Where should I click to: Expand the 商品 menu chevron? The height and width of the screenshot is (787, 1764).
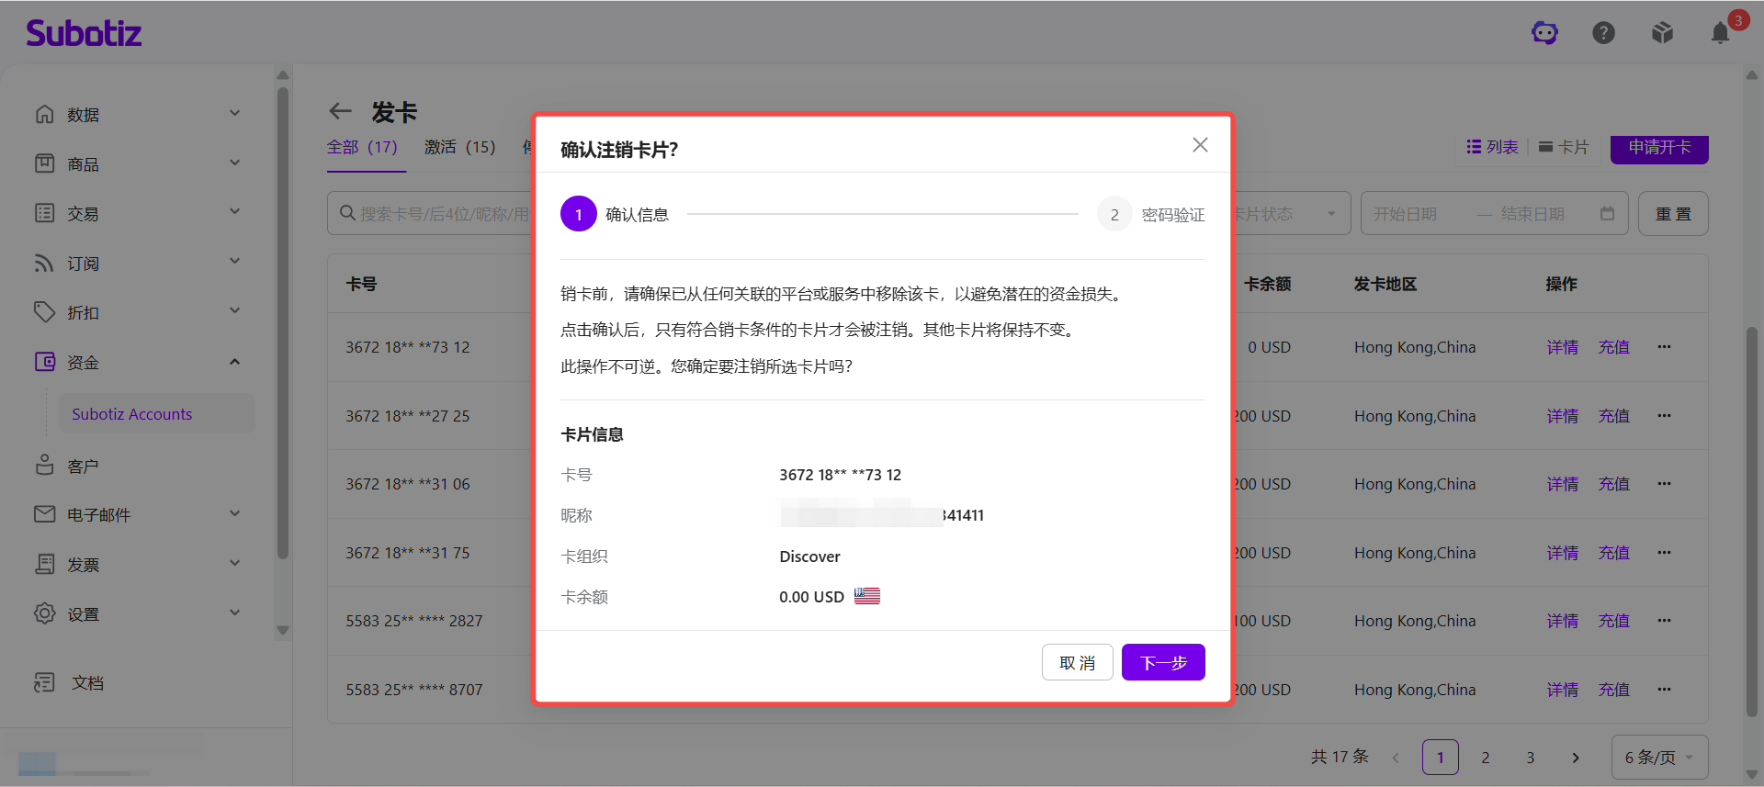point(234,163)
